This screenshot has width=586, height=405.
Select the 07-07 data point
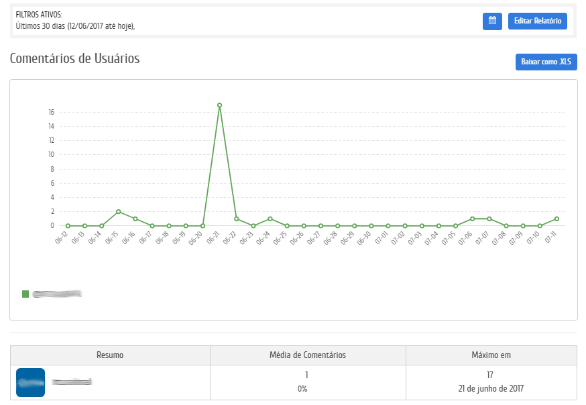click(x=489, y=219)
